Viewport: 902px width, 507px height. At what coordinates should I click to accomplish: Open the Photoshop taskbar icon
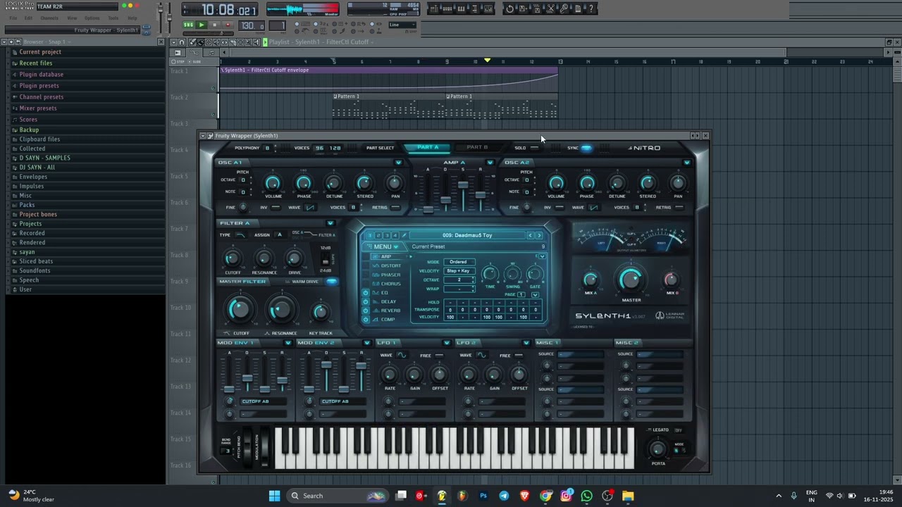pyautogui.click(x=483, y=496)
